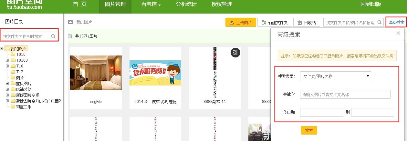
Task: Click the magnifier icon in top search field
Action: [x=380, y=23]
